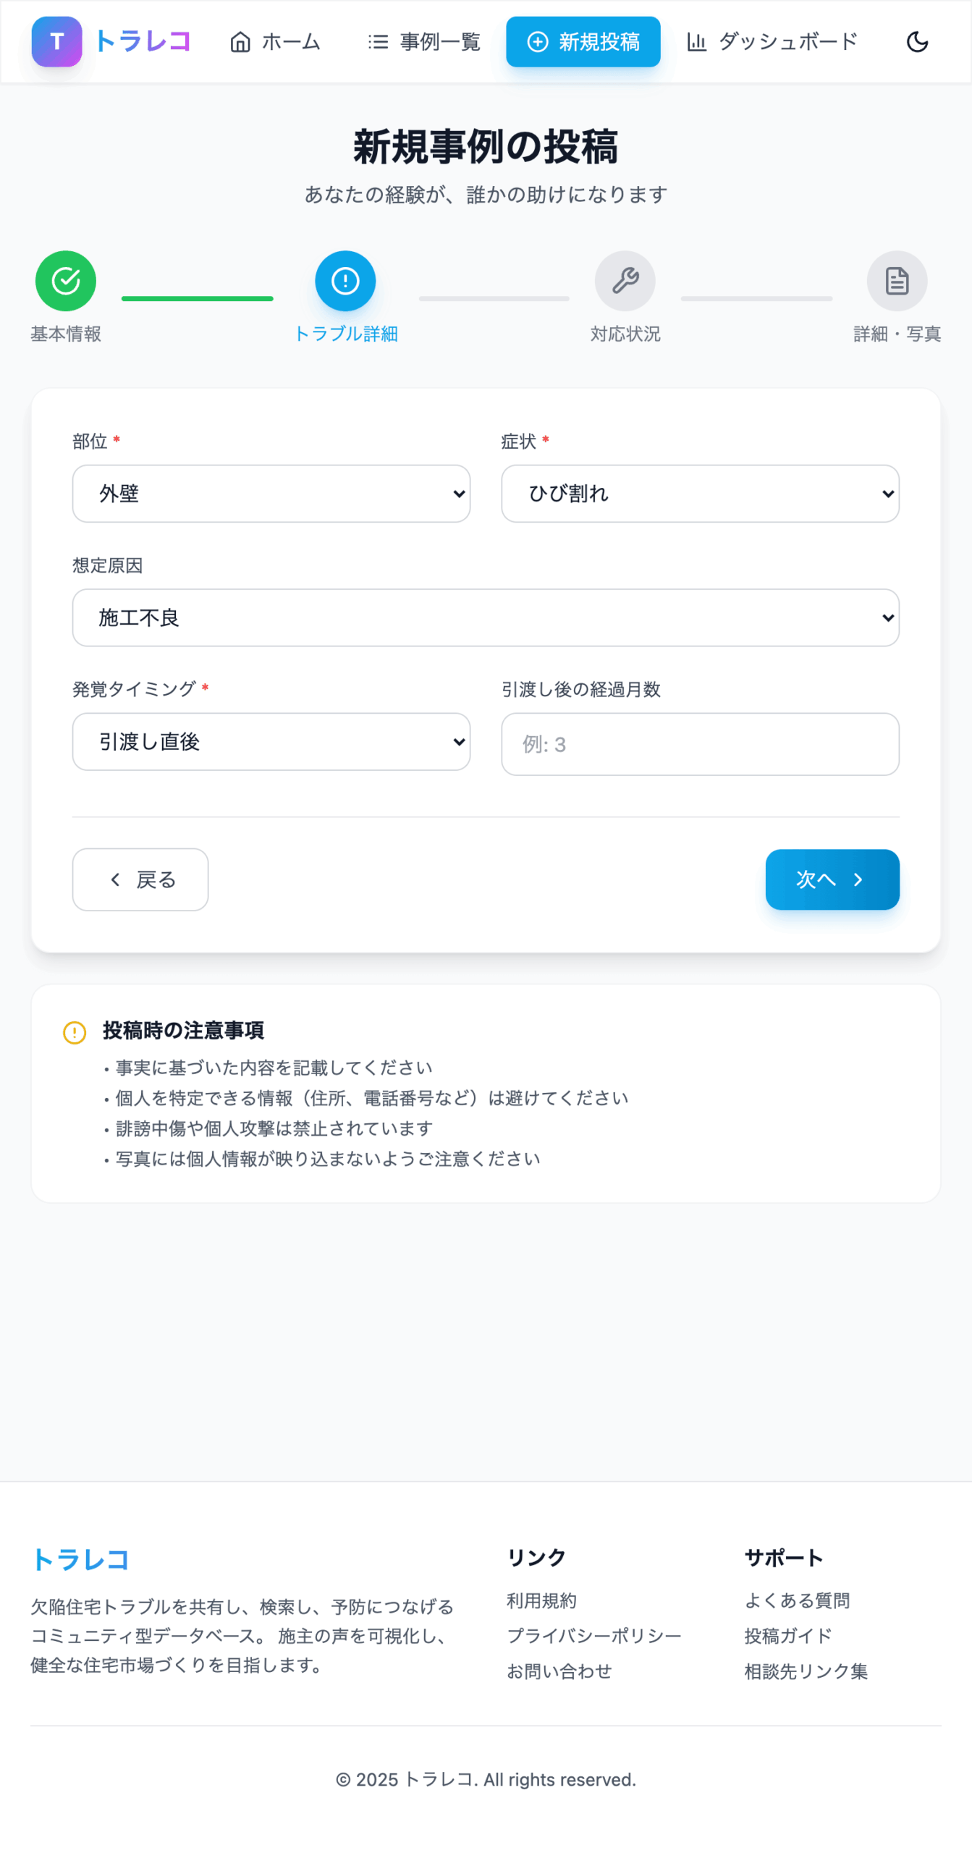
Task: Open the プライバシーポリシー footer link
Action: coord(593,1636)
